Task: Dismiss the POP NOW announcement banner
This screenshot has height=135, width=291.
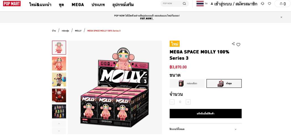Action: point(281,17)
